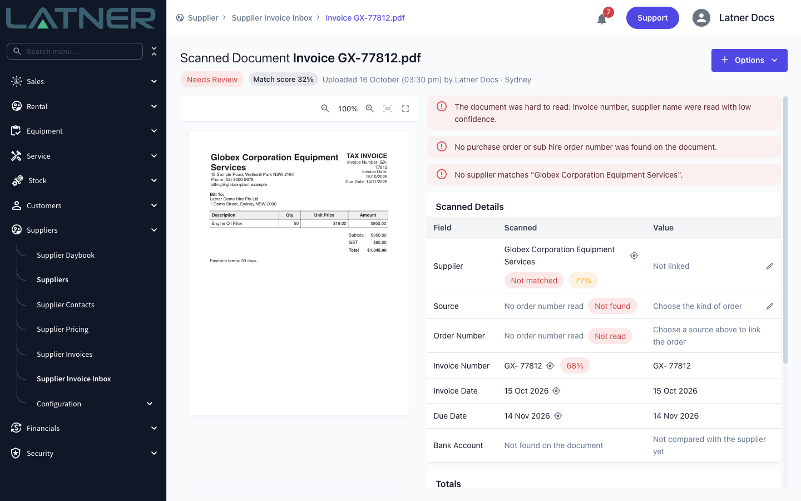Click the Search menu field
Image resolution: width=801 pixels, height=501 pixels.
click(x=75, y=51)
